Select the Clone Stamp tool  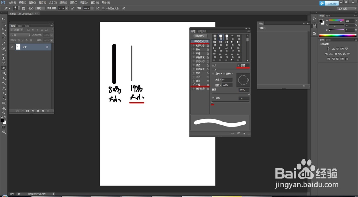4,59
